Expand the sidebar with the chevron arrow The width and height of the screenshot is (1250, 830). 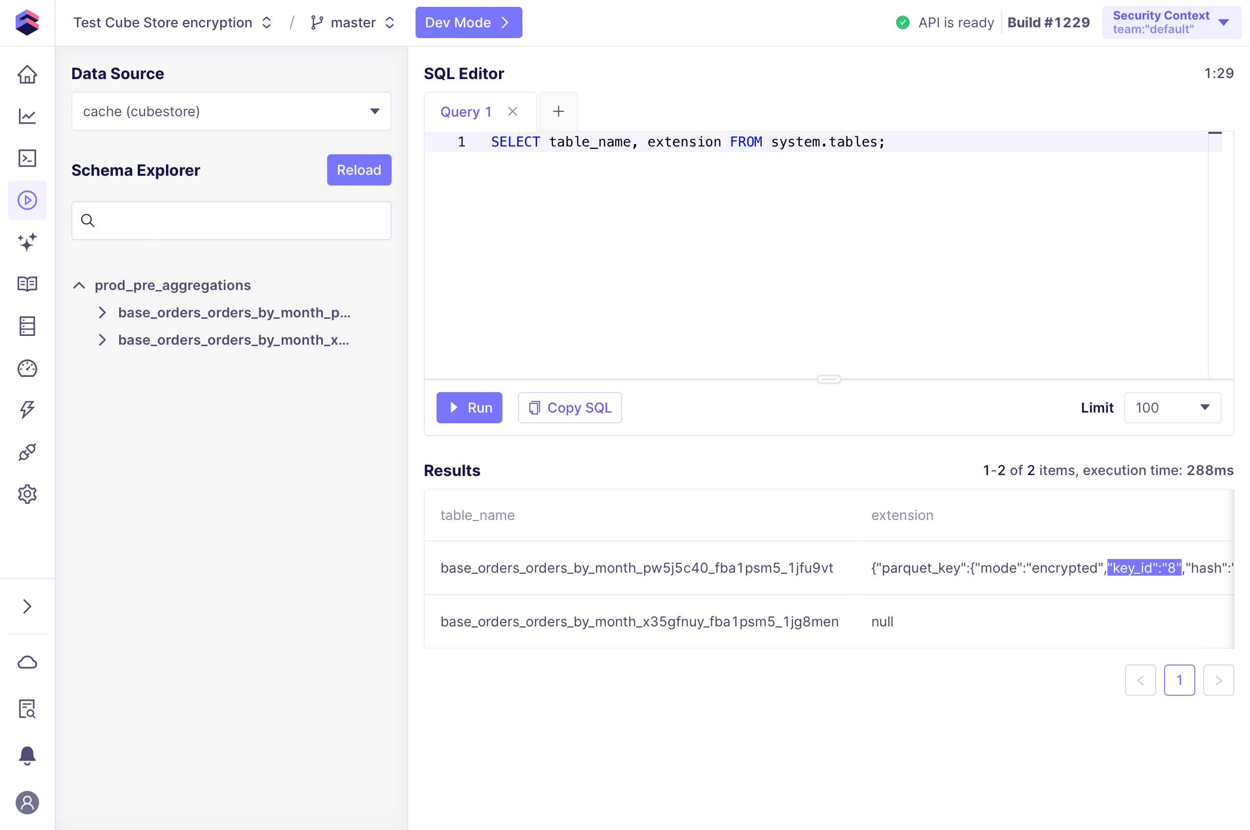coord(27,606)
